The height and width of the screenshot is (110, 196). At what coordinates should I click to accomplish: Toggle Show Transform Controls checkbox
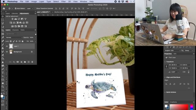click(35, 9)
